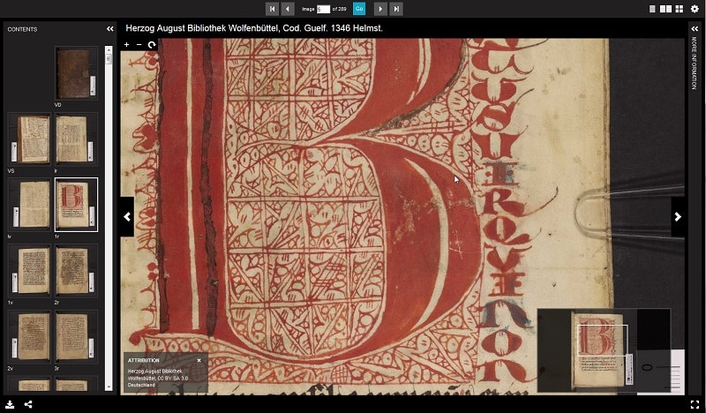The height and width of the screenshot is (413, 706).
Task: Select the 2v thumbnail
Action: (29, 336)
